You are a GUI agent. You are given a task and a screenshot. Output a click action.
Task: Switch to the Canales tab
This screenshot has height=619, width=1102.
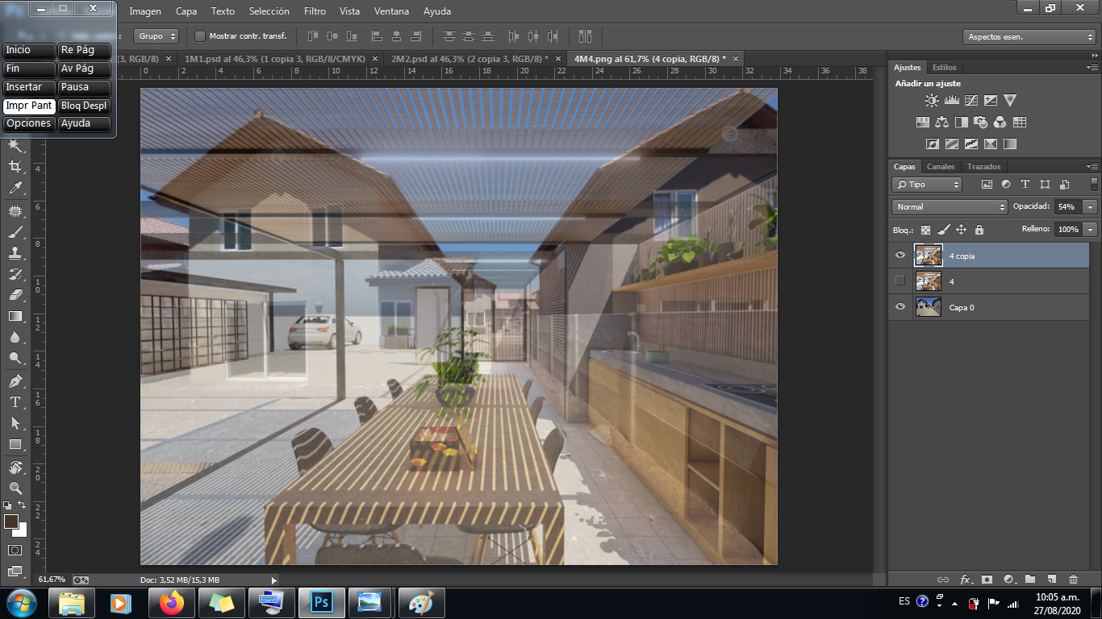(941, 167)
